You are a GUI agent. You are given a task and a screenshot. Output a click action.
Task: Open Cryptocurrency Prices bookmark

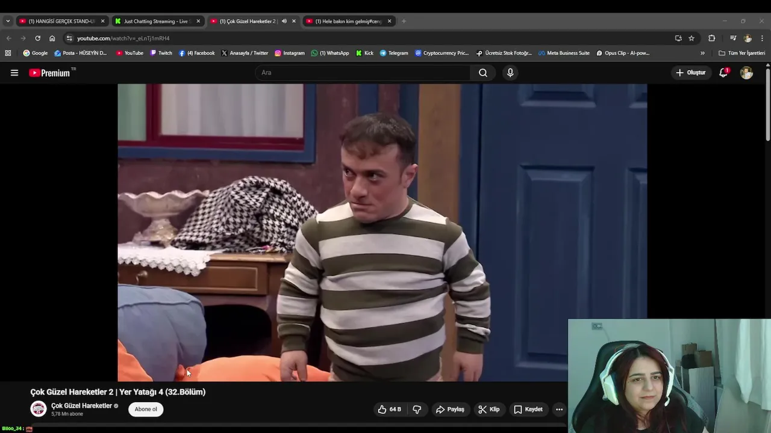click(442, 53)
